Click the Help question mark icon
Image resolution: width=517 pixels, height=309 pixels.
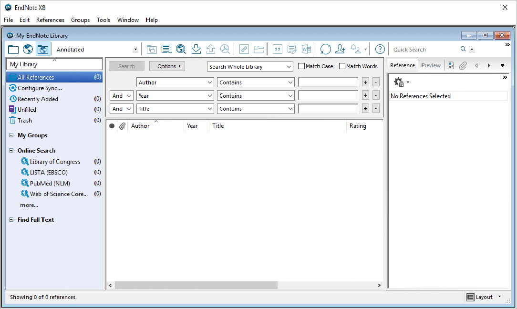[x=380, y=49]
